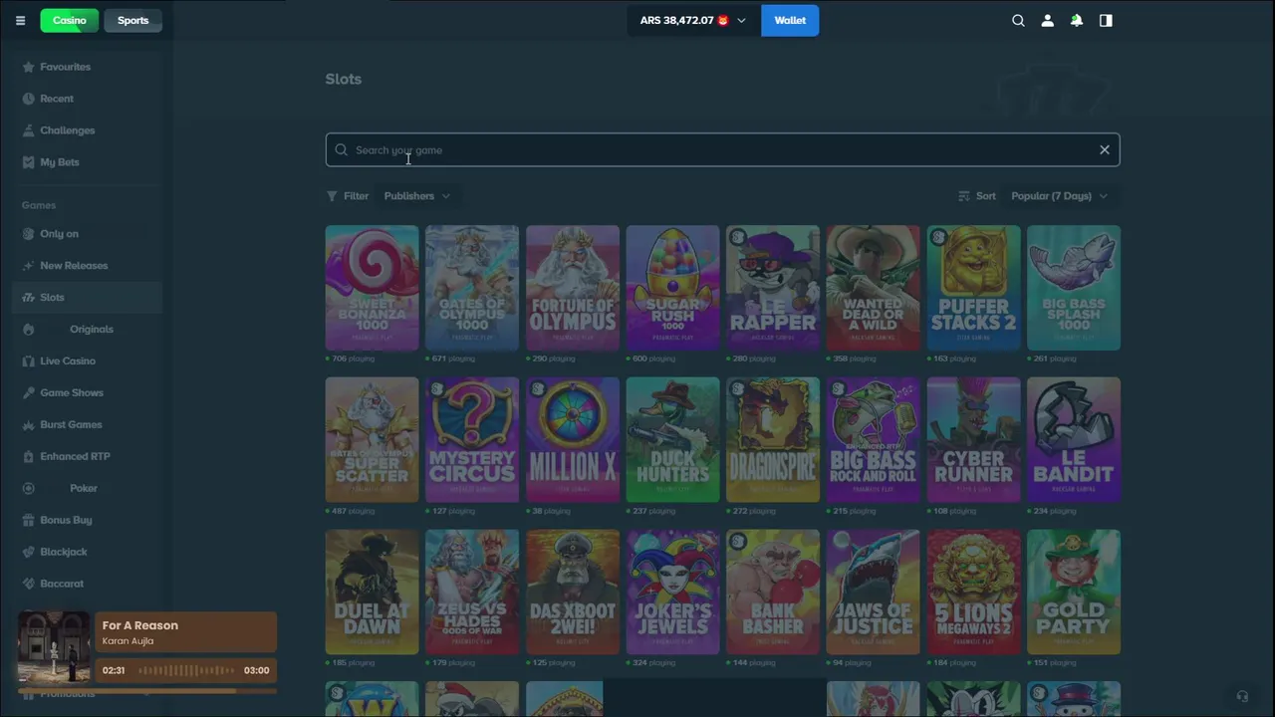This screenshot has width=1275, height=717.
Task: Click the search magnifier icon in header
Action: click(1018, 21)
